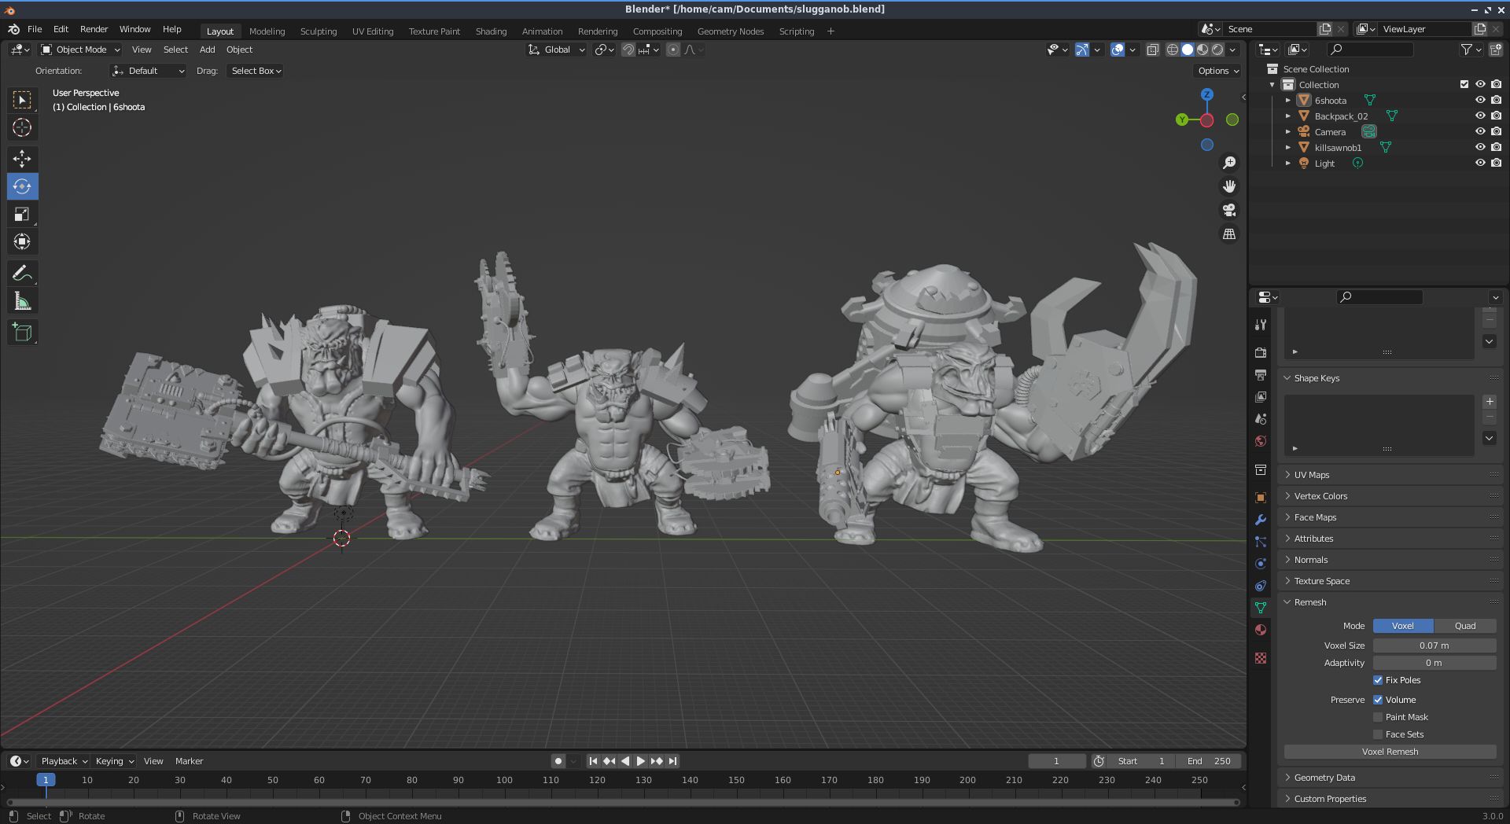The height and width of the screenshot is (824, 1510).
Task: Enable the Paint Mask checkbox
Action: pyautogui.click(x=1378, y=717)
